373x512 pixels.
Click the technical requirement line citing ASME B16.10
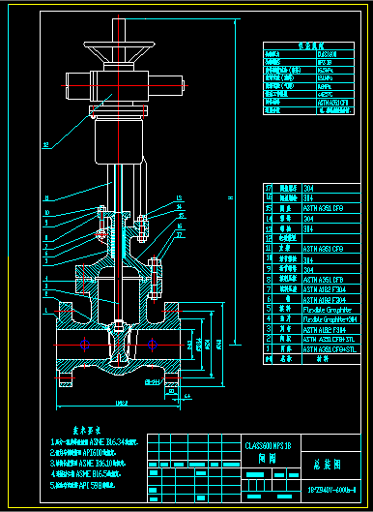coord(88,464)
